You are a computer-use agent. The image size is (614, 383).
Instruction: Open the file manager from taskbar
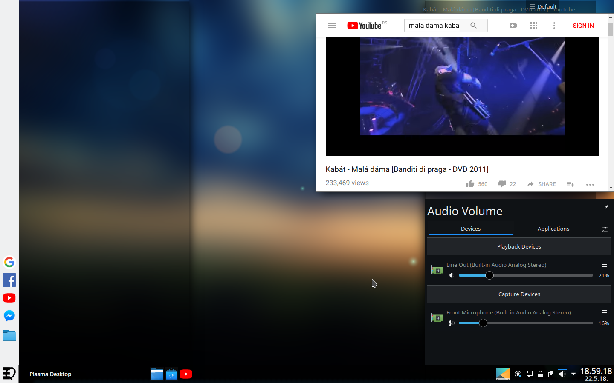point(157,374)
